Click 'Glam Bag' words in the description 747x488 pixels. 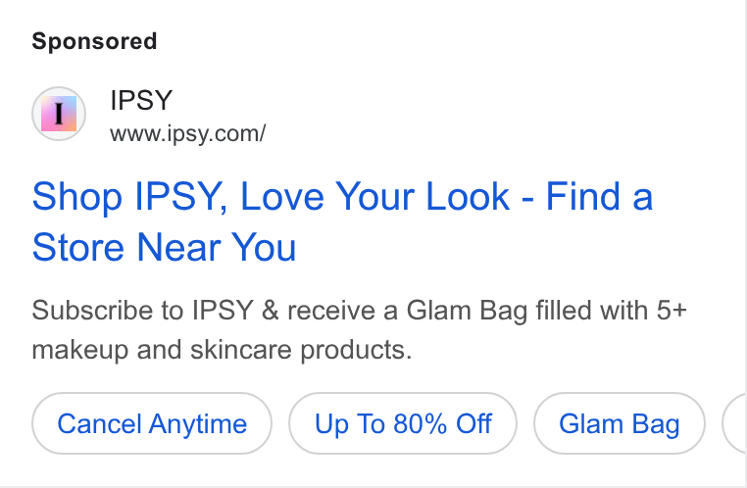point(467,312)
